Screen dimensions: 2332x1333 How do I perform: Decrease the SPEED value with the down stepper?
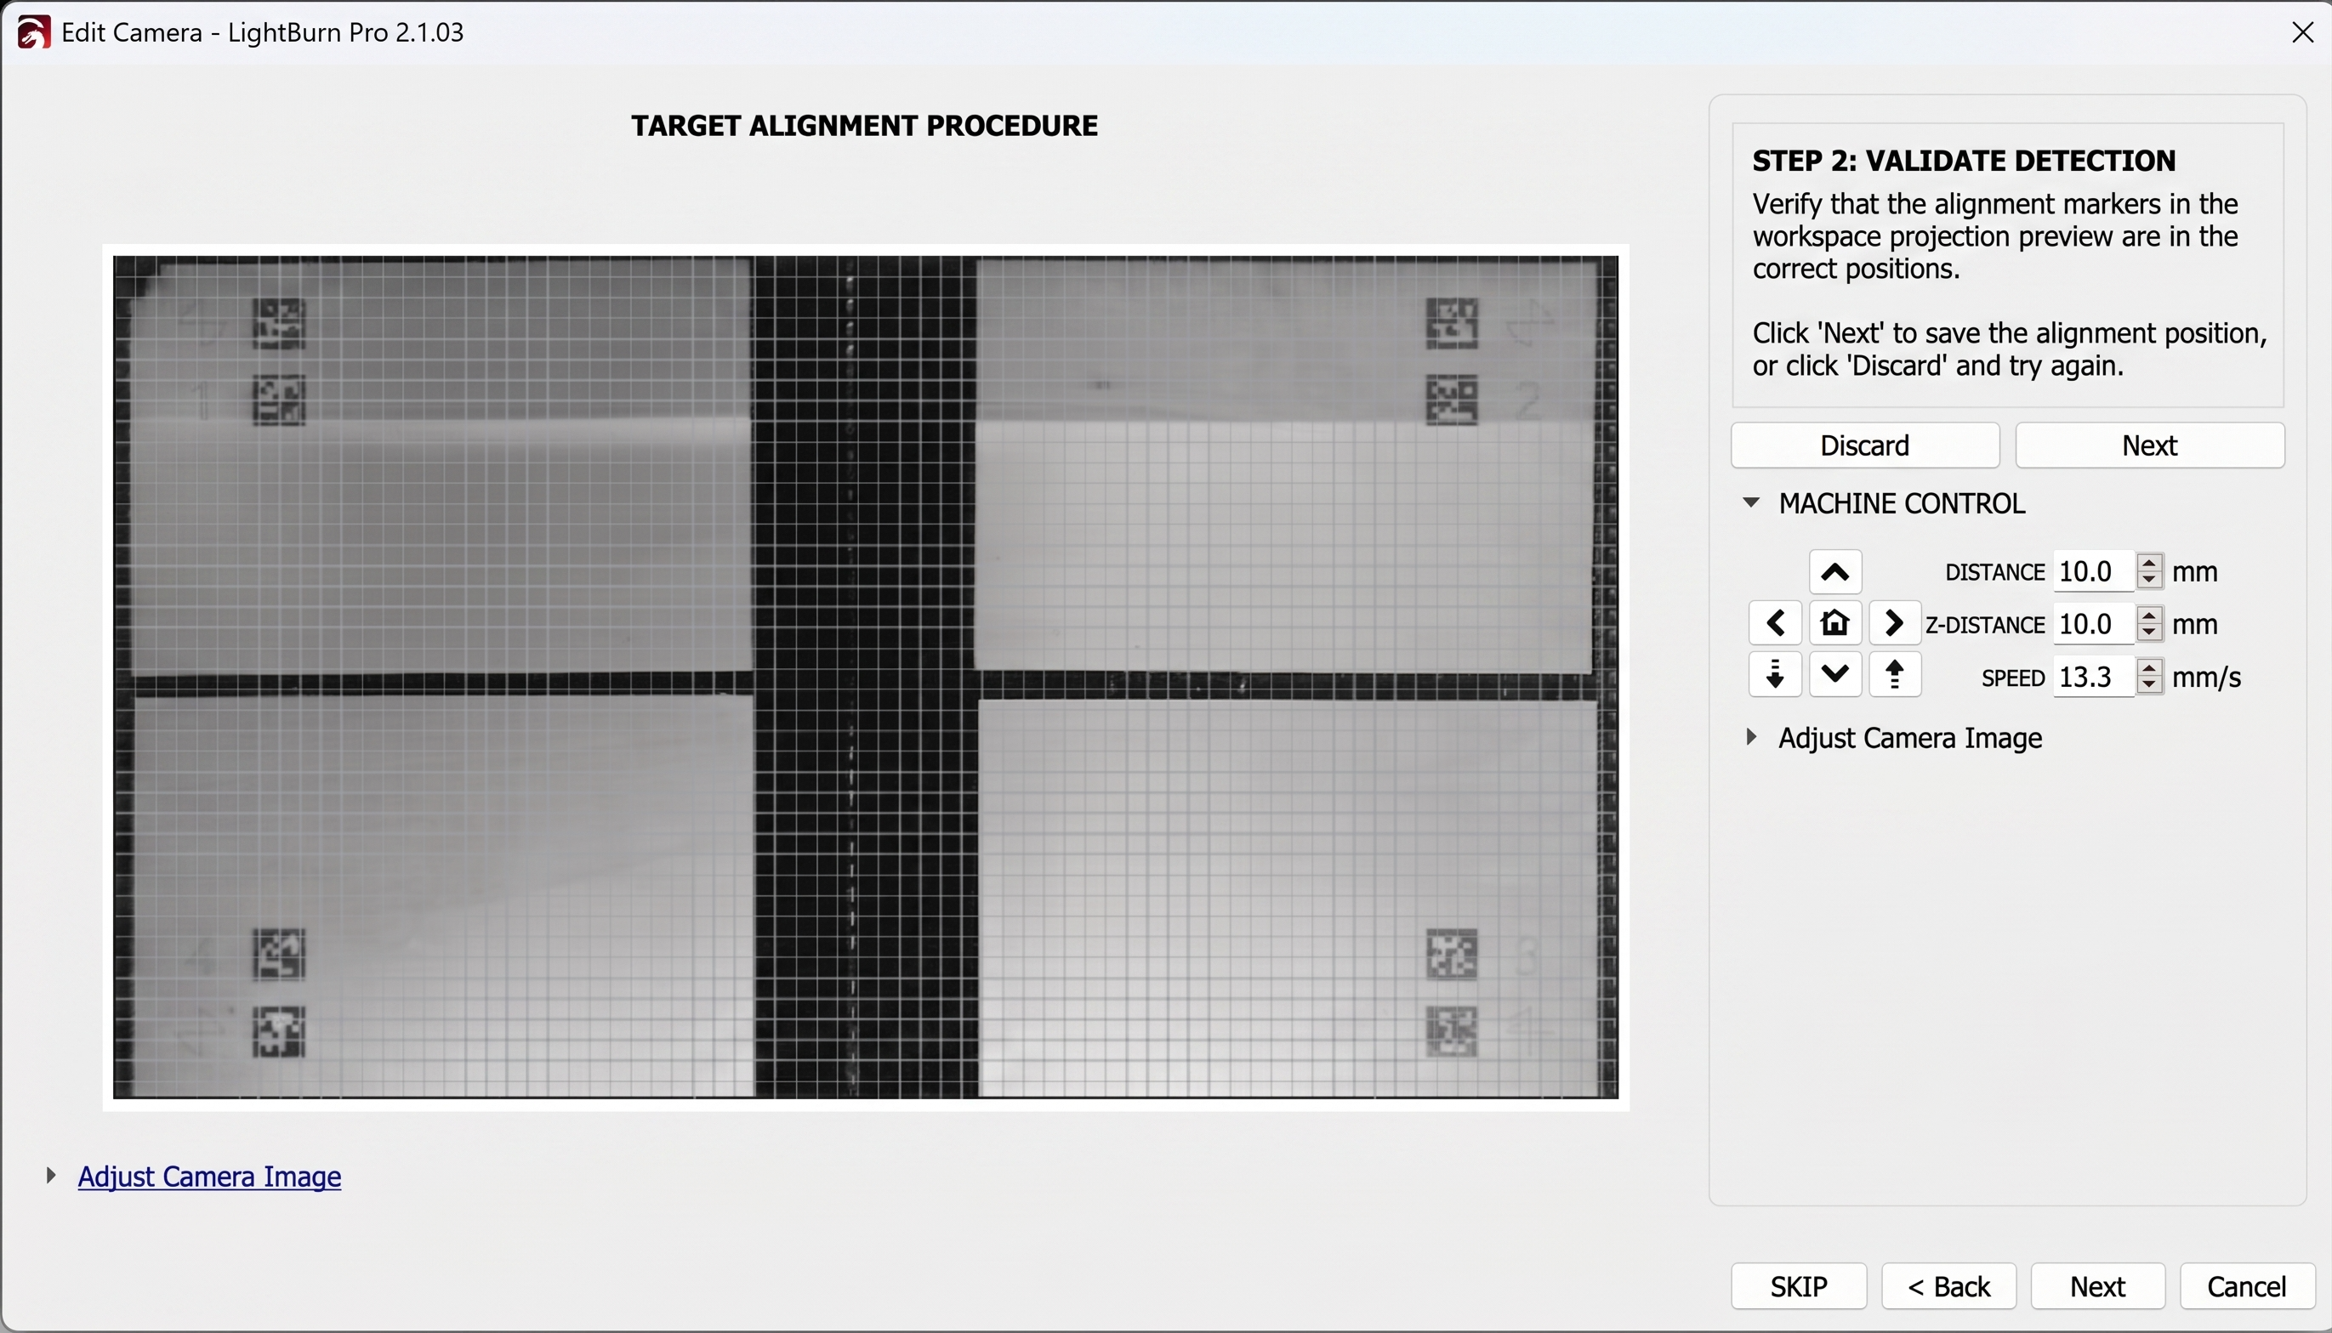[x=2149, y=686]
